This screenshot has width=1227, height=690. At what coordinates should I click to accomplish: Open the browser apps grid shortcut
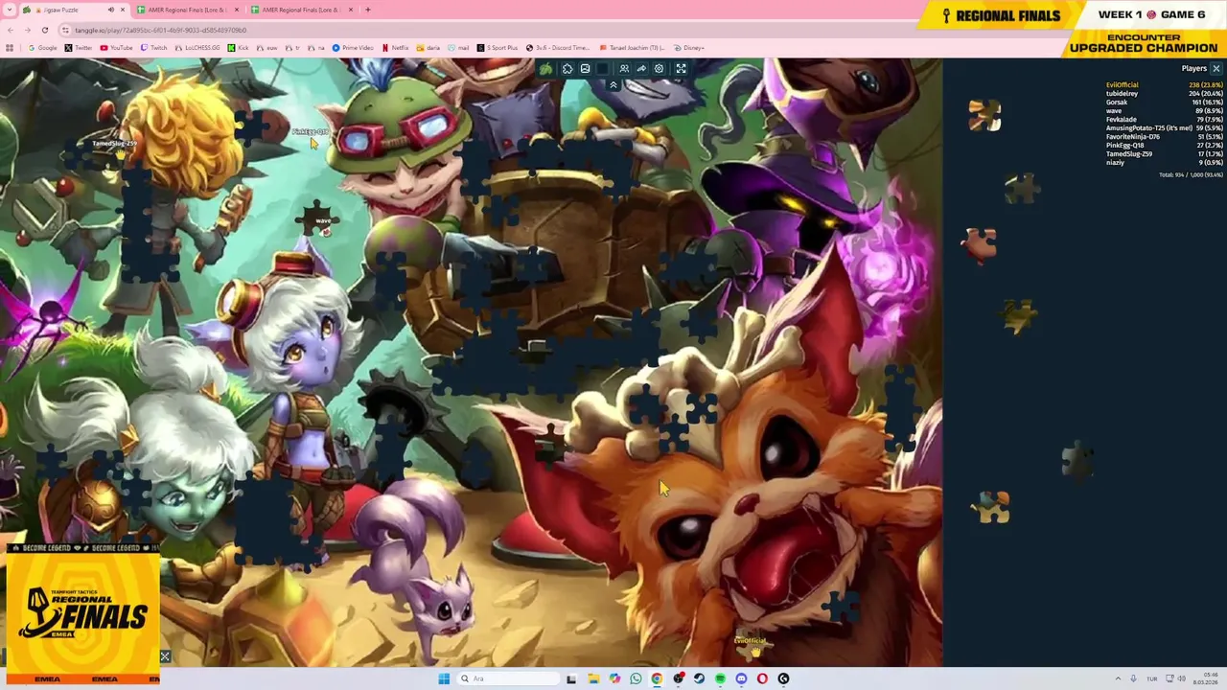tap(10, 48)
